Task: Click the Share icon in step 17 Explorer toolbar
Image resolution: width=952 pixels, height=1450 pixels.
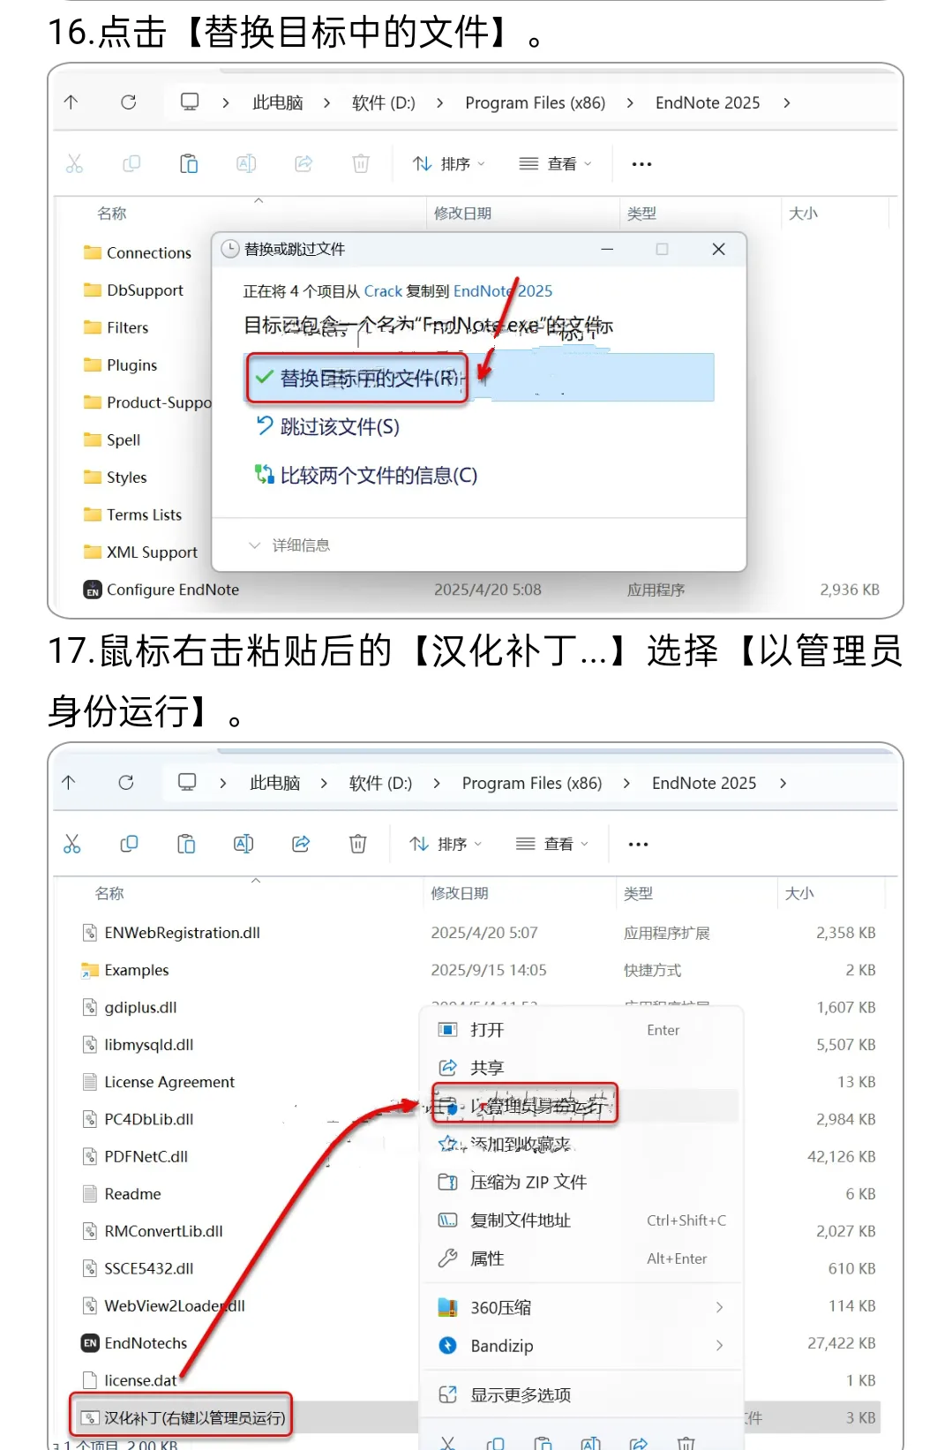Action: (x=301, y=845)
